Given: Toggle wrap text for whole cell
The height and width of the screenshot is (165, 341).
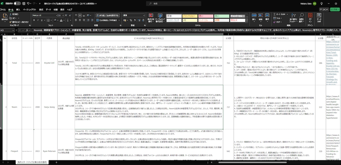Looking at the screenshot, I should click(108, 15).
